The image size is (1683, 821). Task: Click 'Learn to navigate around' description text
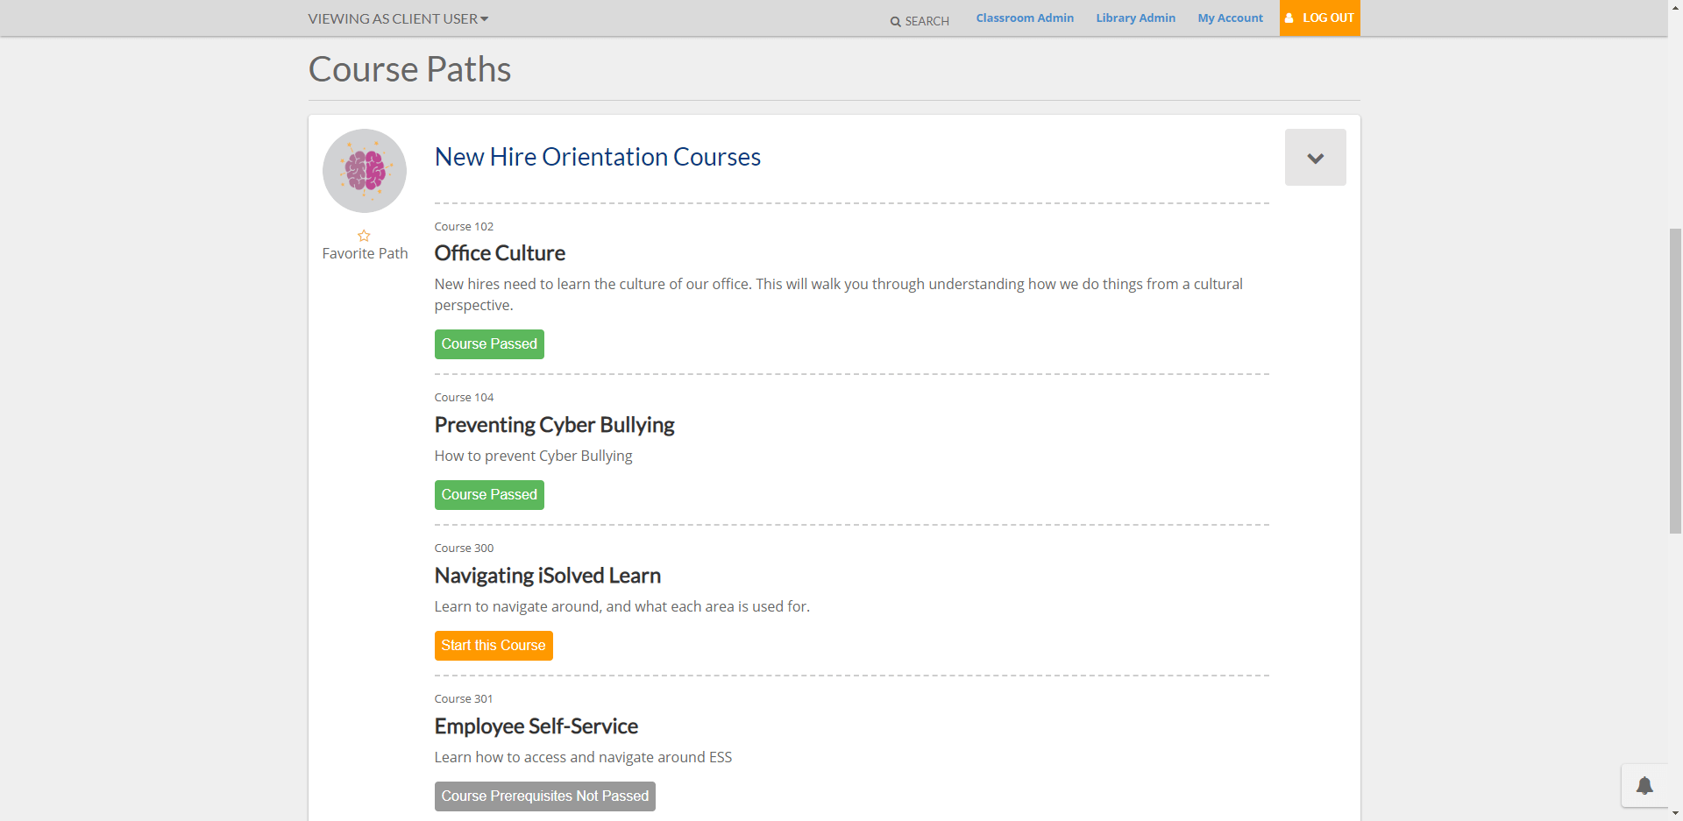[x=622, y=606]
